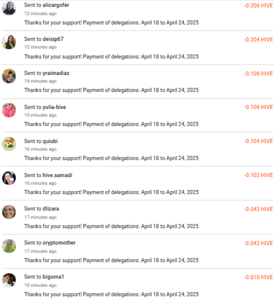Select yulia-hive's pink avatar
Image resolution: width=274 pixels, height=300 pixels.
(x=9, y=110)
